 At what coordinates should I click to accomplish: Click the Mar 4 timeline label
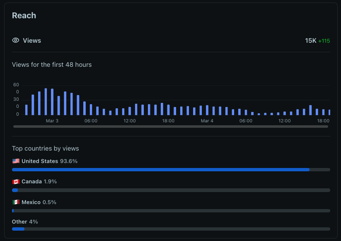tap(207, 121)
